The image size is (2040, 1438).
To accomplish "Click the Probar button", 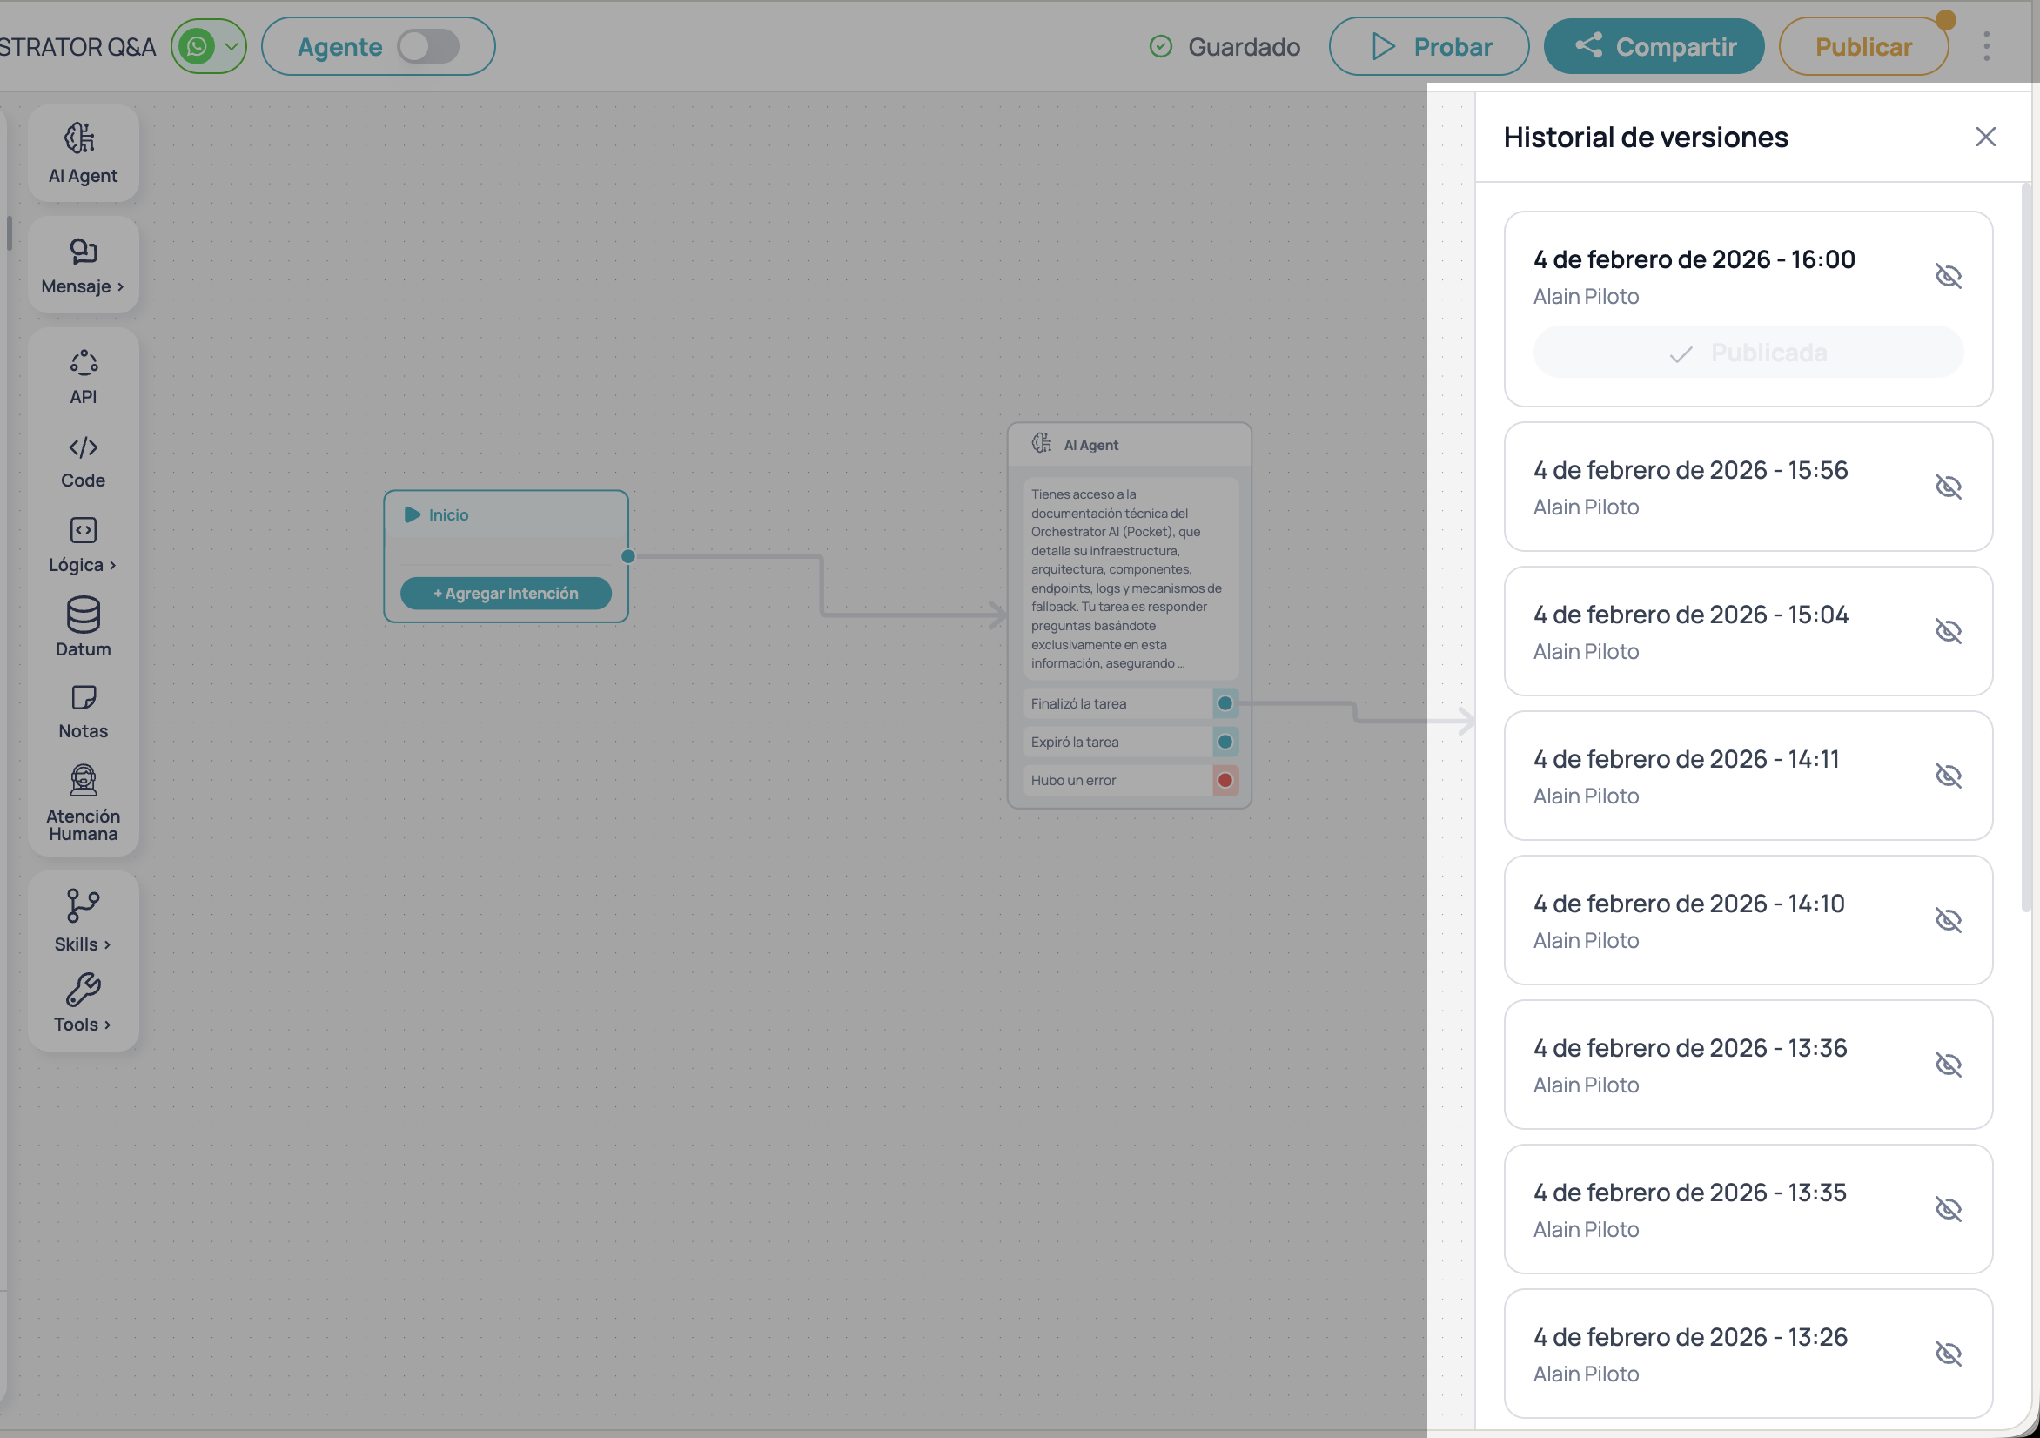I will click(x=1428, y=46).
